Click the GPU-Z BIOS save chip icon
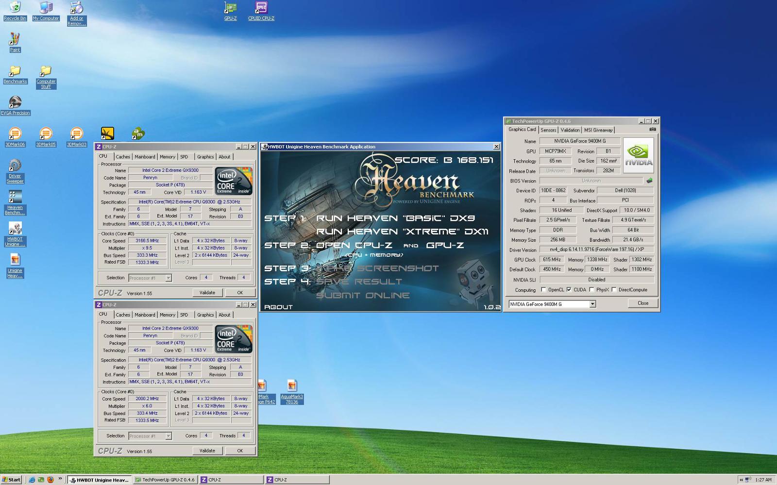This screenshot has width=777, height=485. point(649,181)
